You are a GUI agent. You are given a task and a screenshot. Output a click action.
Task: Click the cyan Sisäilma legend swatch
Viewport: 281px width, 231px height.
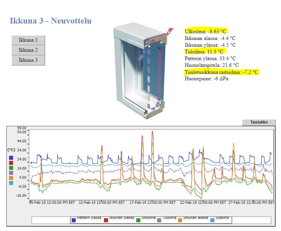(212, 220)
